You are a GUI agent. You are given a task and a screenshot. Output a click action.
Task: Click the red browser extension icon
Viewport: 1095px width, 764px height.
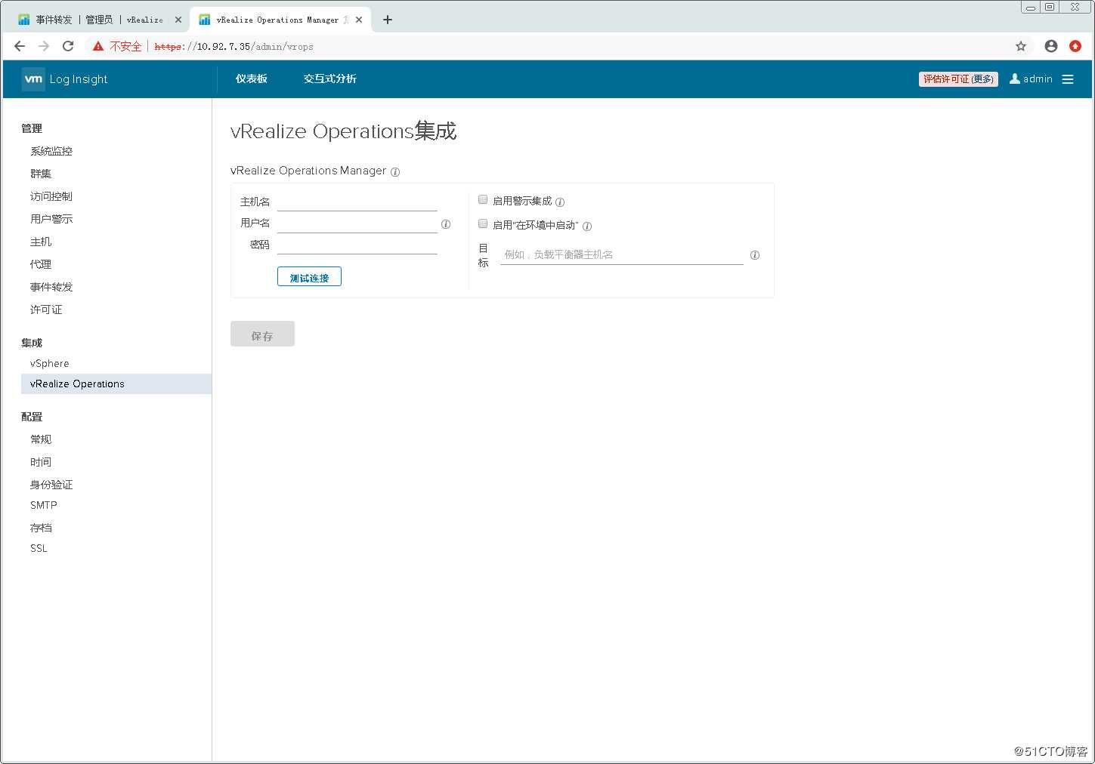[1075, 46]
